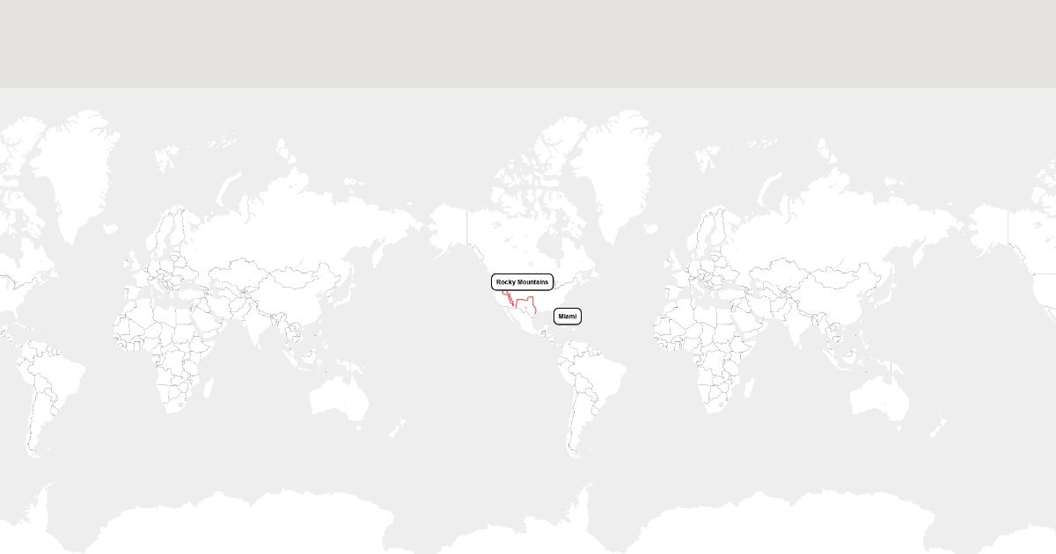Select the Miami map label
1056x554 pixels.
click(568, 316)
